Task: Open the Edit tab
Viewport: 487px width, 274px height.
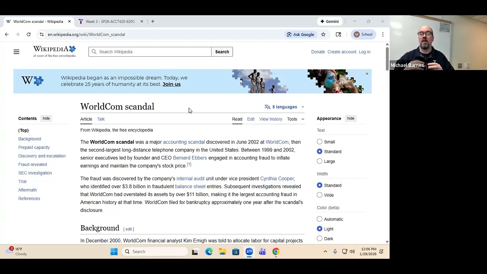Action: [x=251, y=119]
